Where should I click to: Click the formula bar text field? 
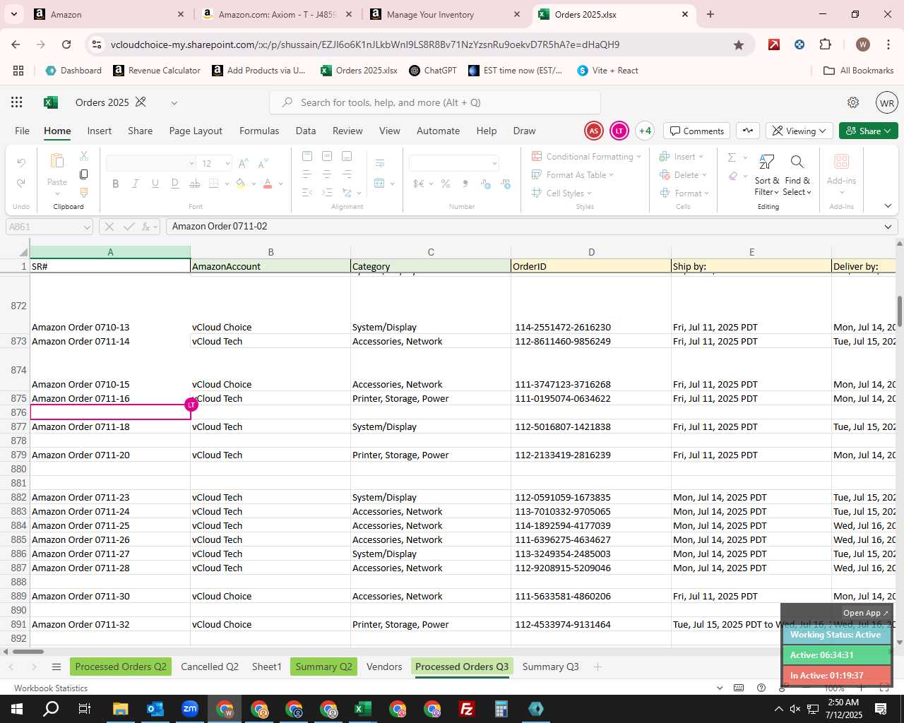tap(523, 227)
